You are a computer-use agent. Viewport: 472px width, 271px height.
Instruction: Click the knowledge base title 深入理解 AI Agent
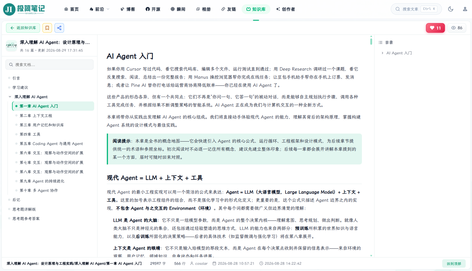(55, 42)
